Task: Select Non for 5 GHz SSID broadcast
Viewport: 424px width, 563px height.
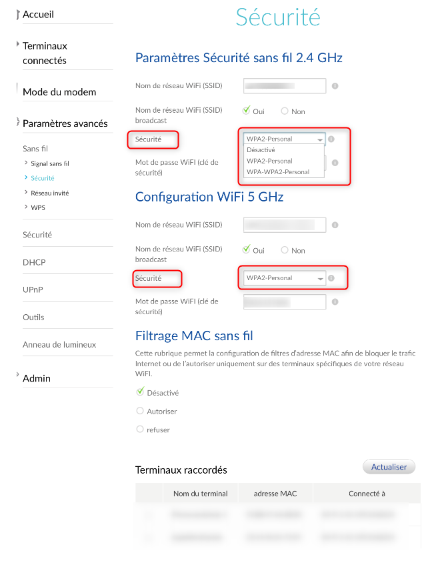Action: pos(285,250)
